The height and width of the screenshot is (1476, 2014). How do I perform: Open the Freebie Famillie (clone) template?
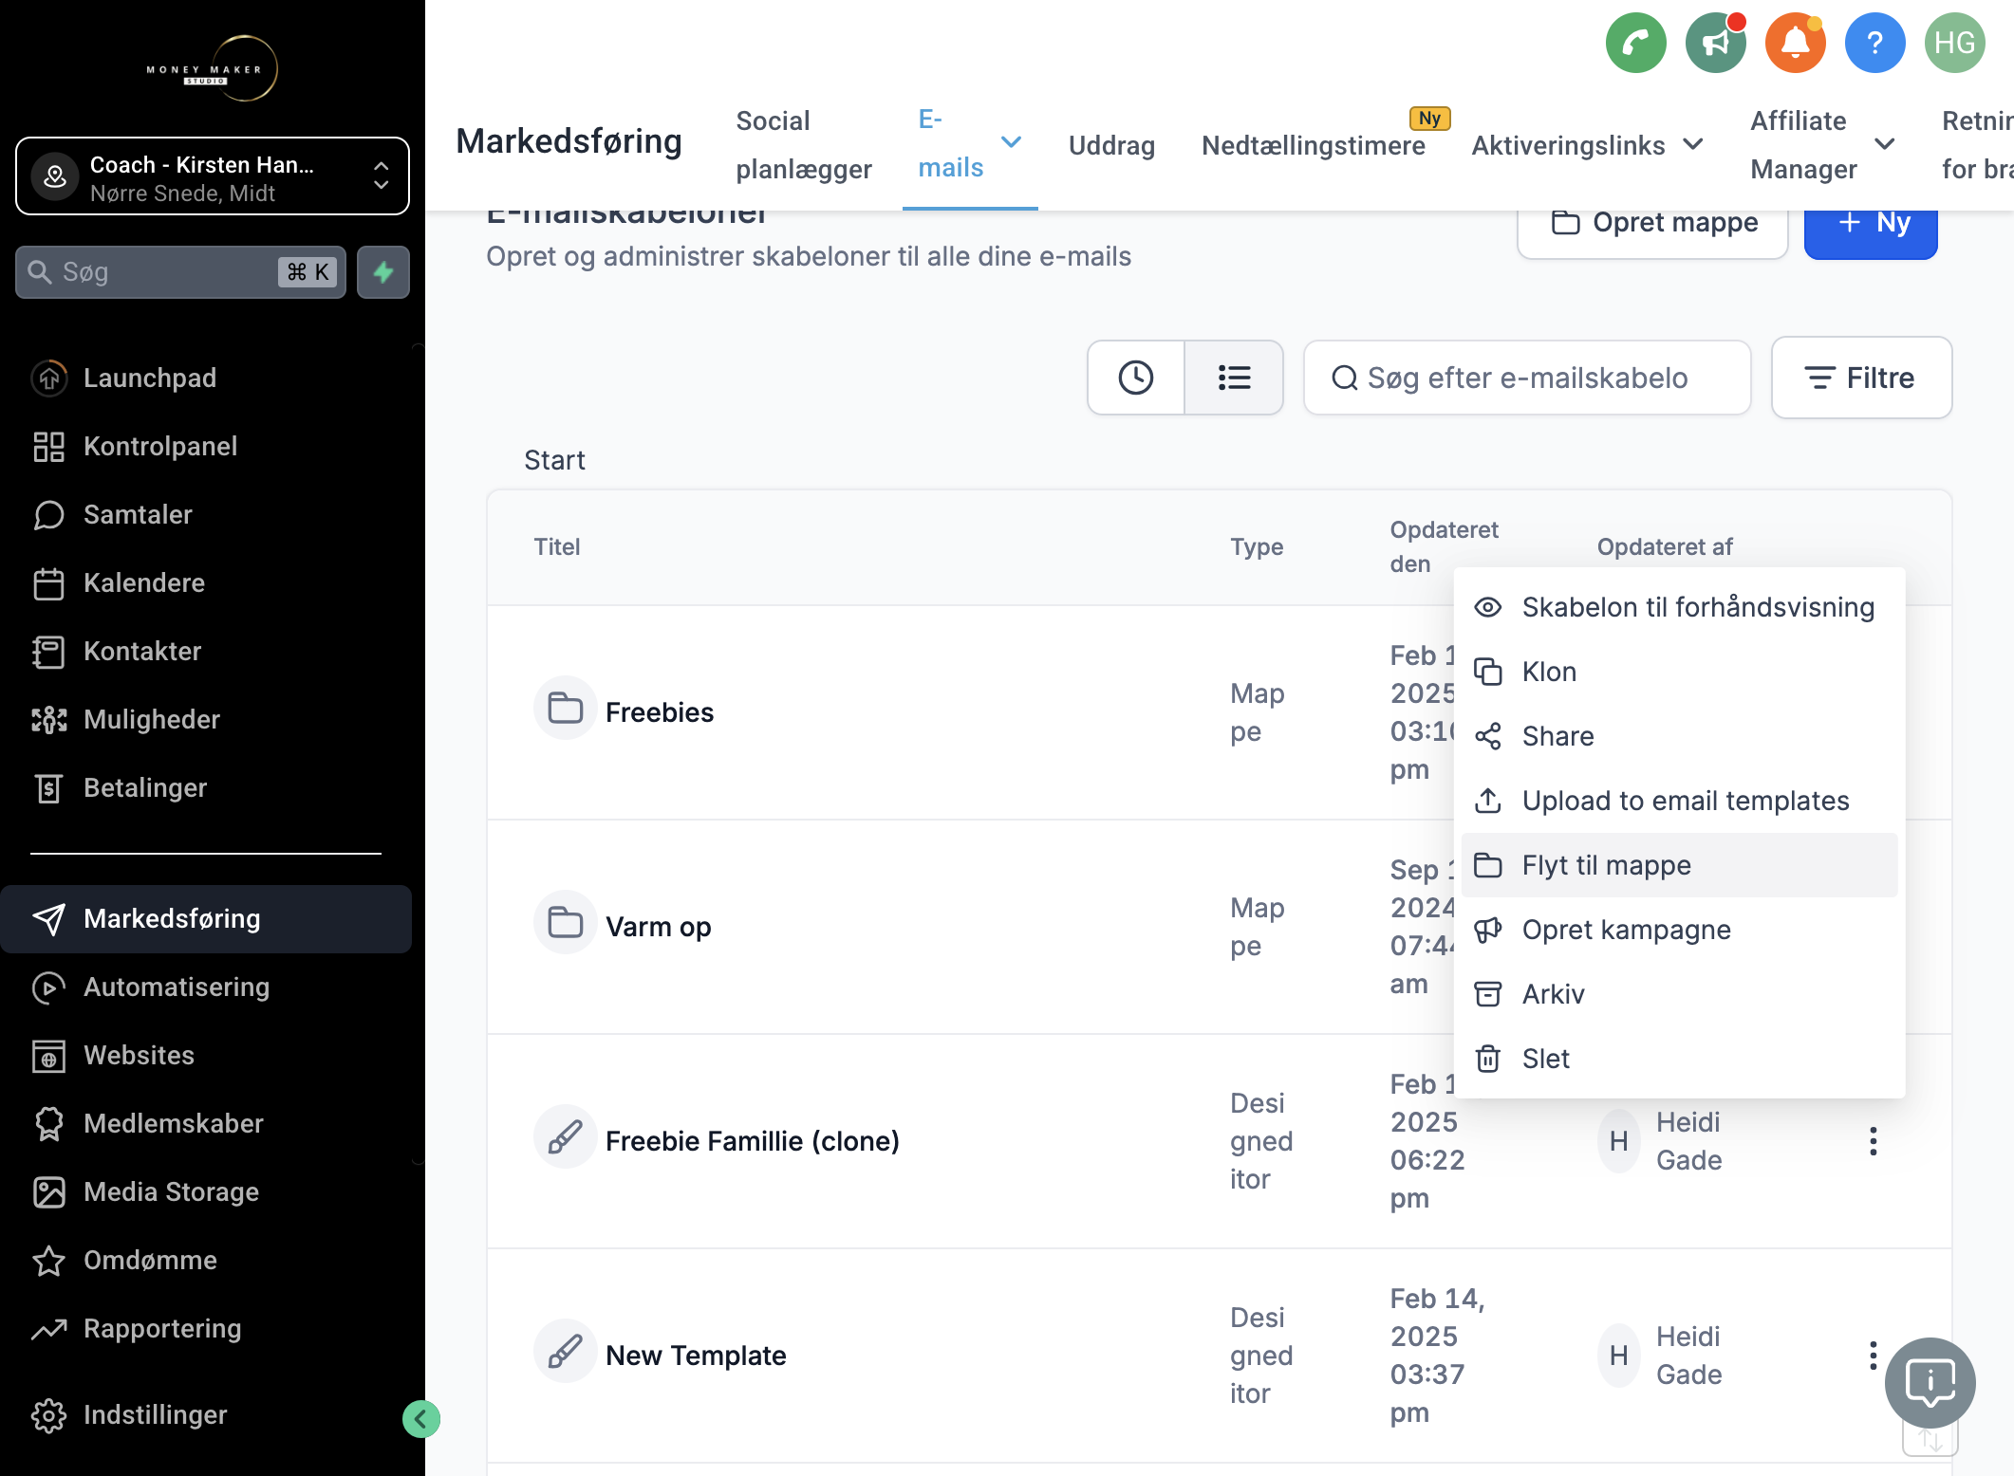tap(752, 1140)
